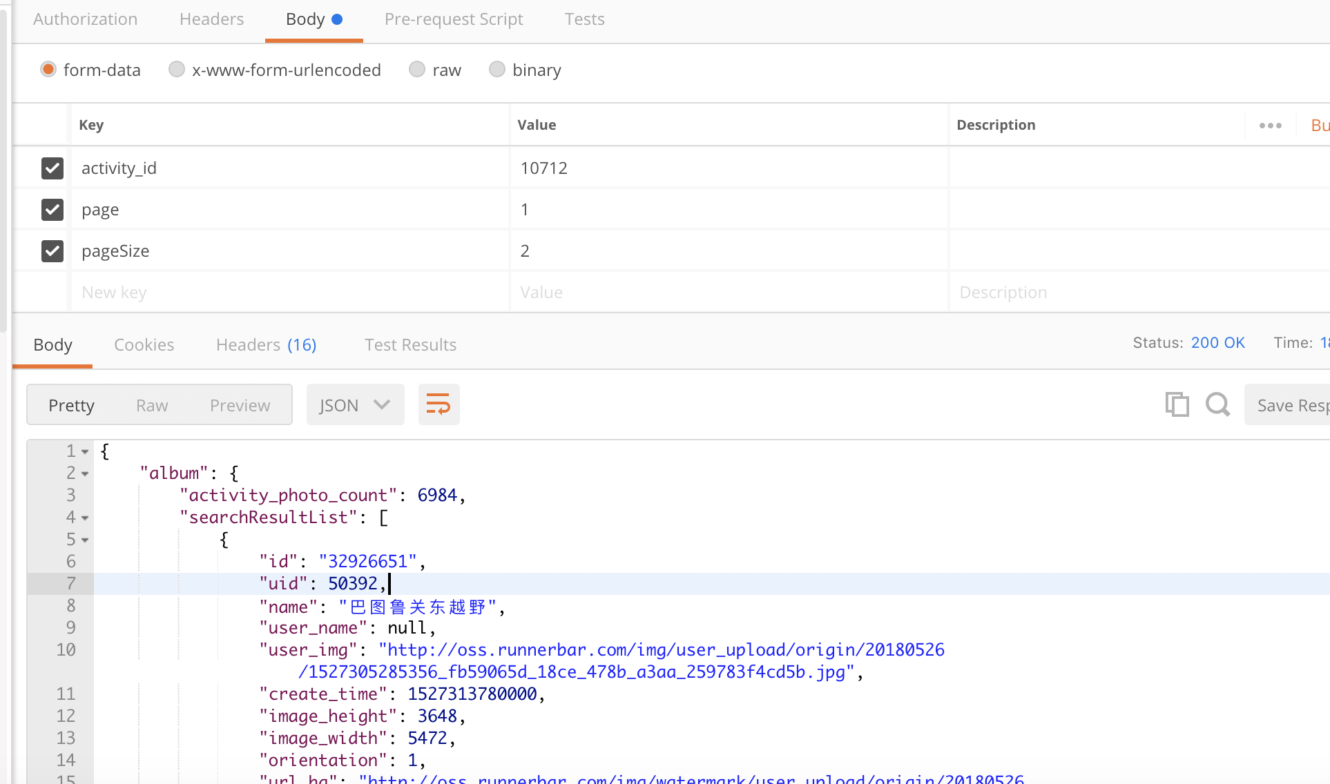This screenshot has height=784, width=1330.
Task: Open search in response body
Action: click(1217, 404)
